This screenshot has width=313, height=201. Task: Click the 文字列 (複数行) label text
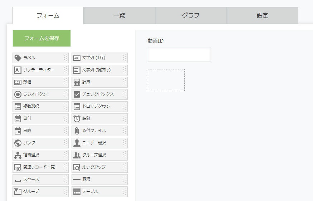97,70
